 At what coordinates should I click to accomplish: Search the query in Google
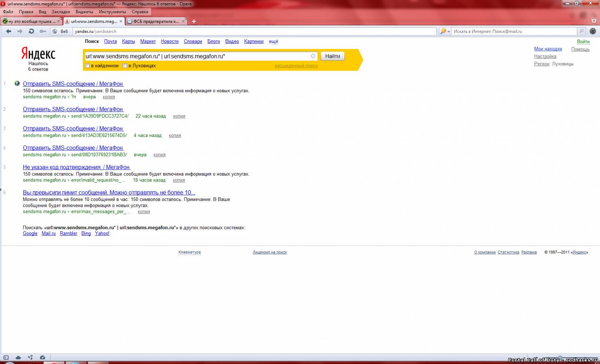30,233
